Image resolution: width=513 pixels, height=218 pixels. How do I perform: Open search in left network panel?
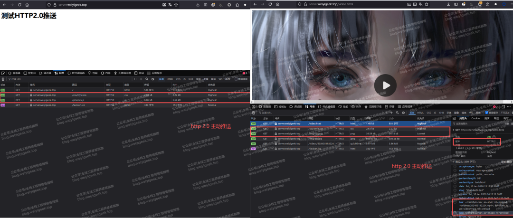pyautogui.click(x=147, y=79)
